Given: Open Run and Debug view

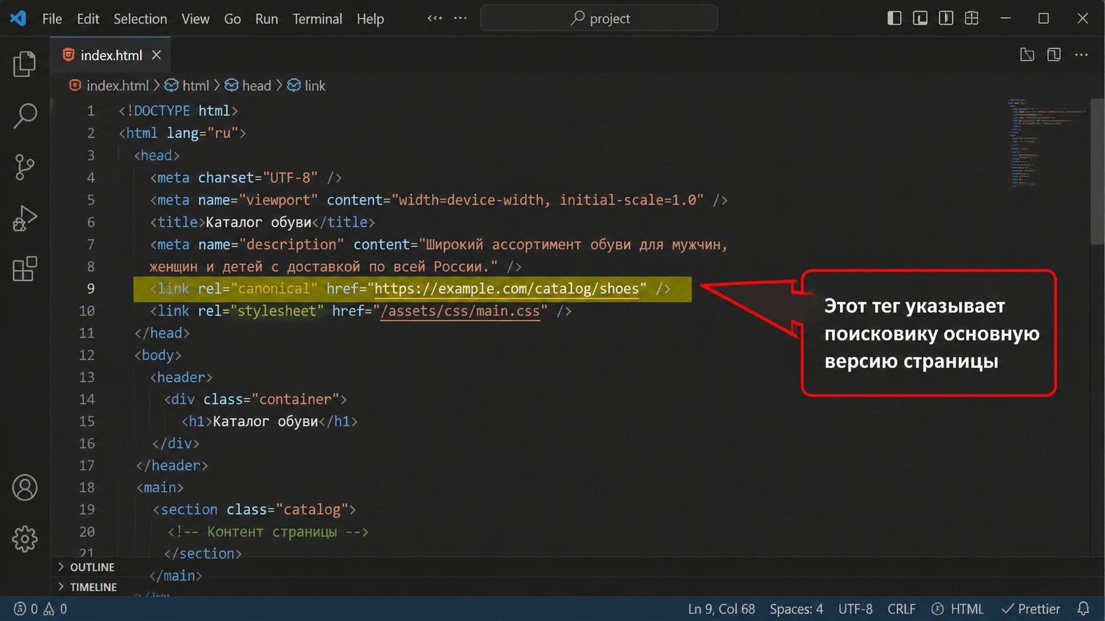Looking at the screenshot, I should [x=24, y=218].
